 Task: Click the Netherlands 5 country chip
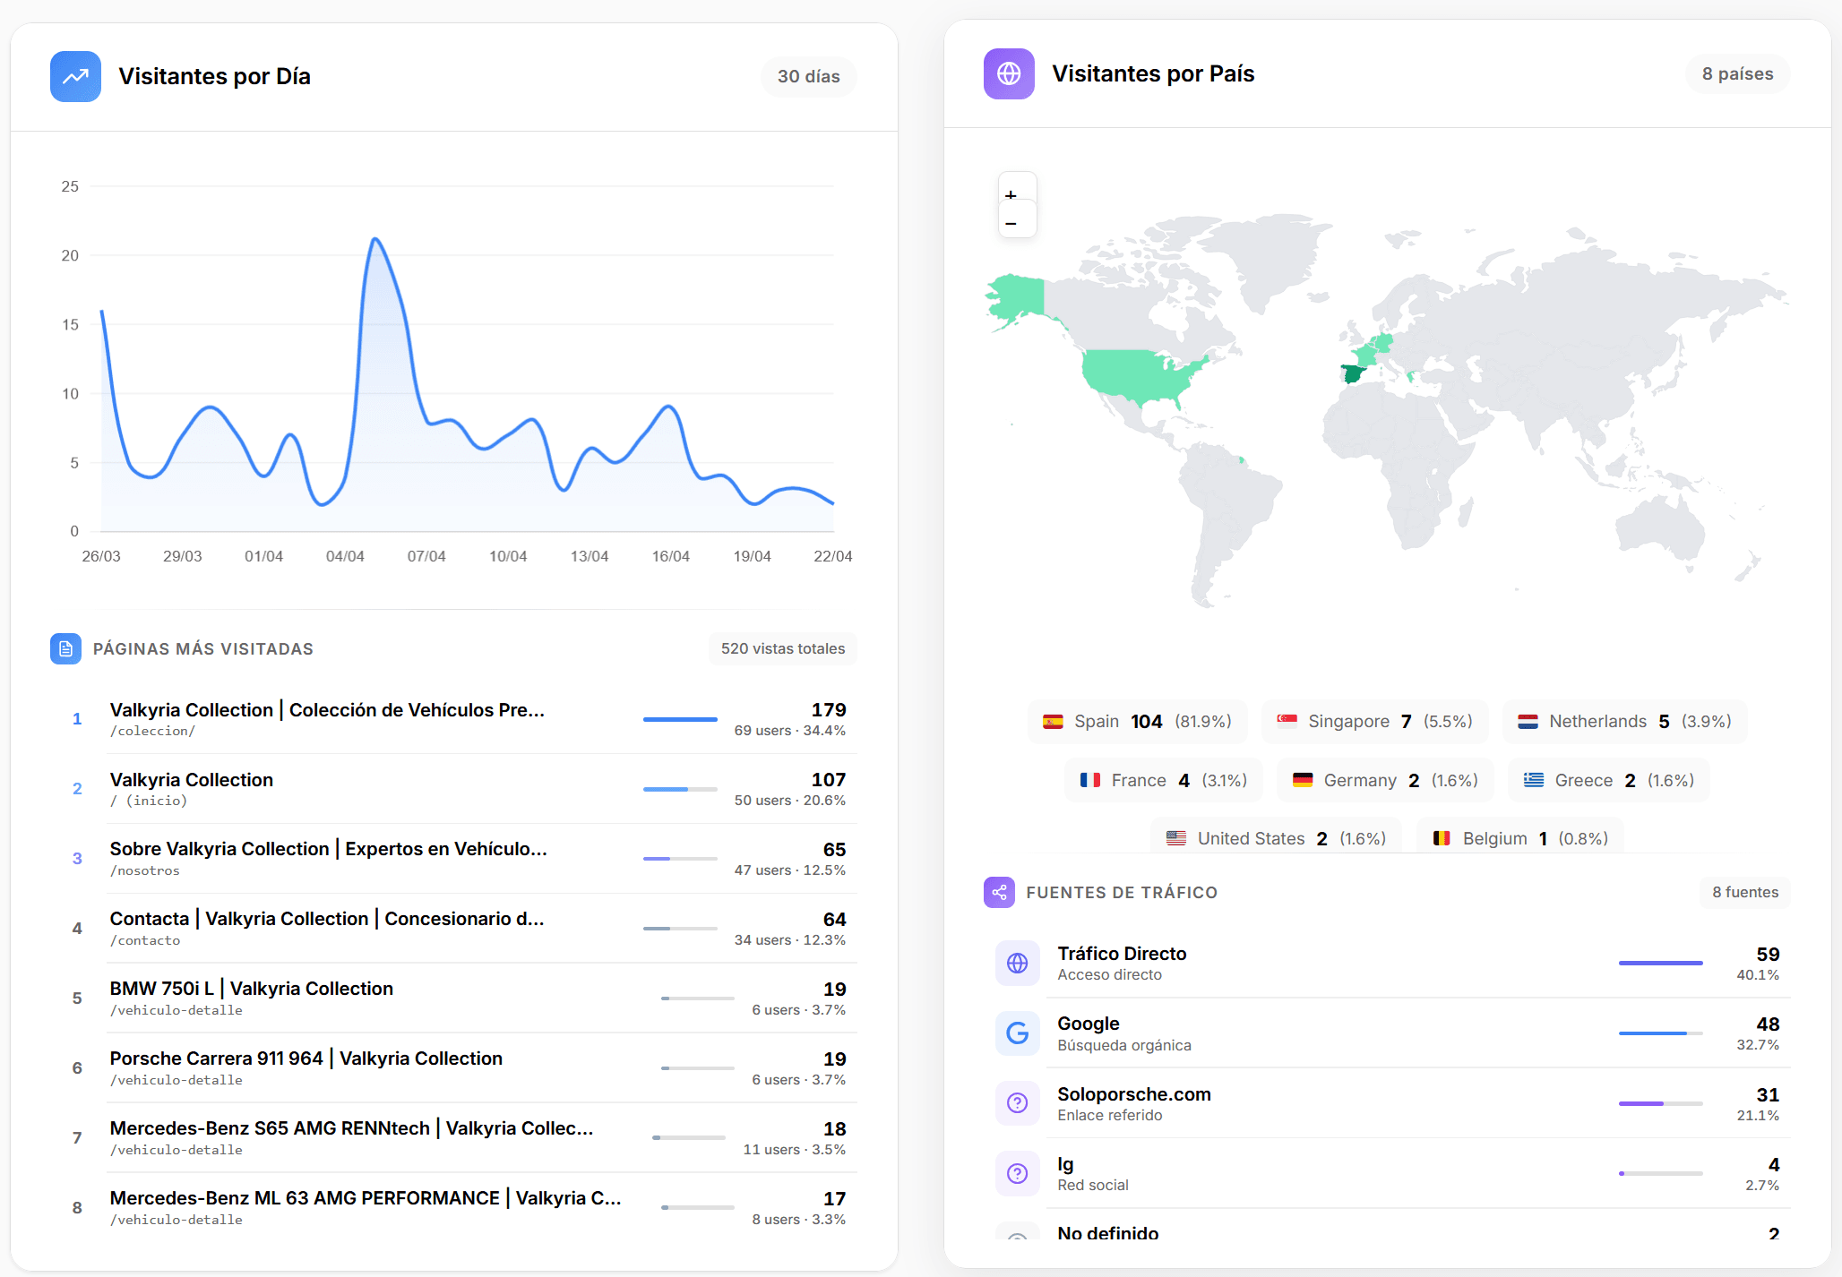(x=1624, y=722)
